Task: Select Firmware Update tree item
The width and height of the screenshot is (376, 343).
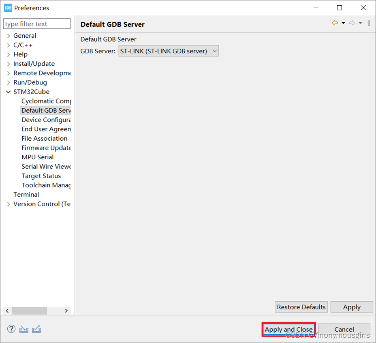Action: coord(46,148)
